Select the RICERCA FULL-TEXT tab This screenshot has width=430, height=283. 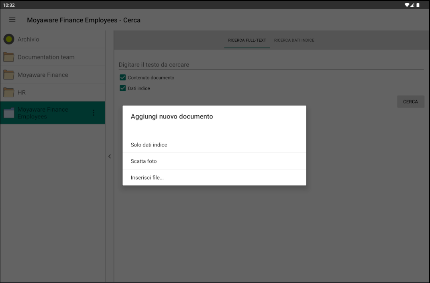coord(247,40)
